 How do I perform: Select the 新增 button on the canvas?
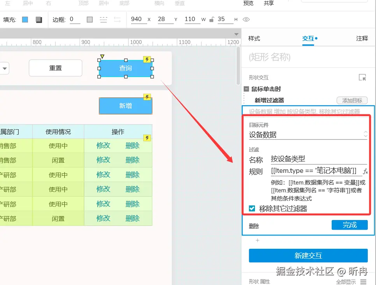tap(125, 106)
